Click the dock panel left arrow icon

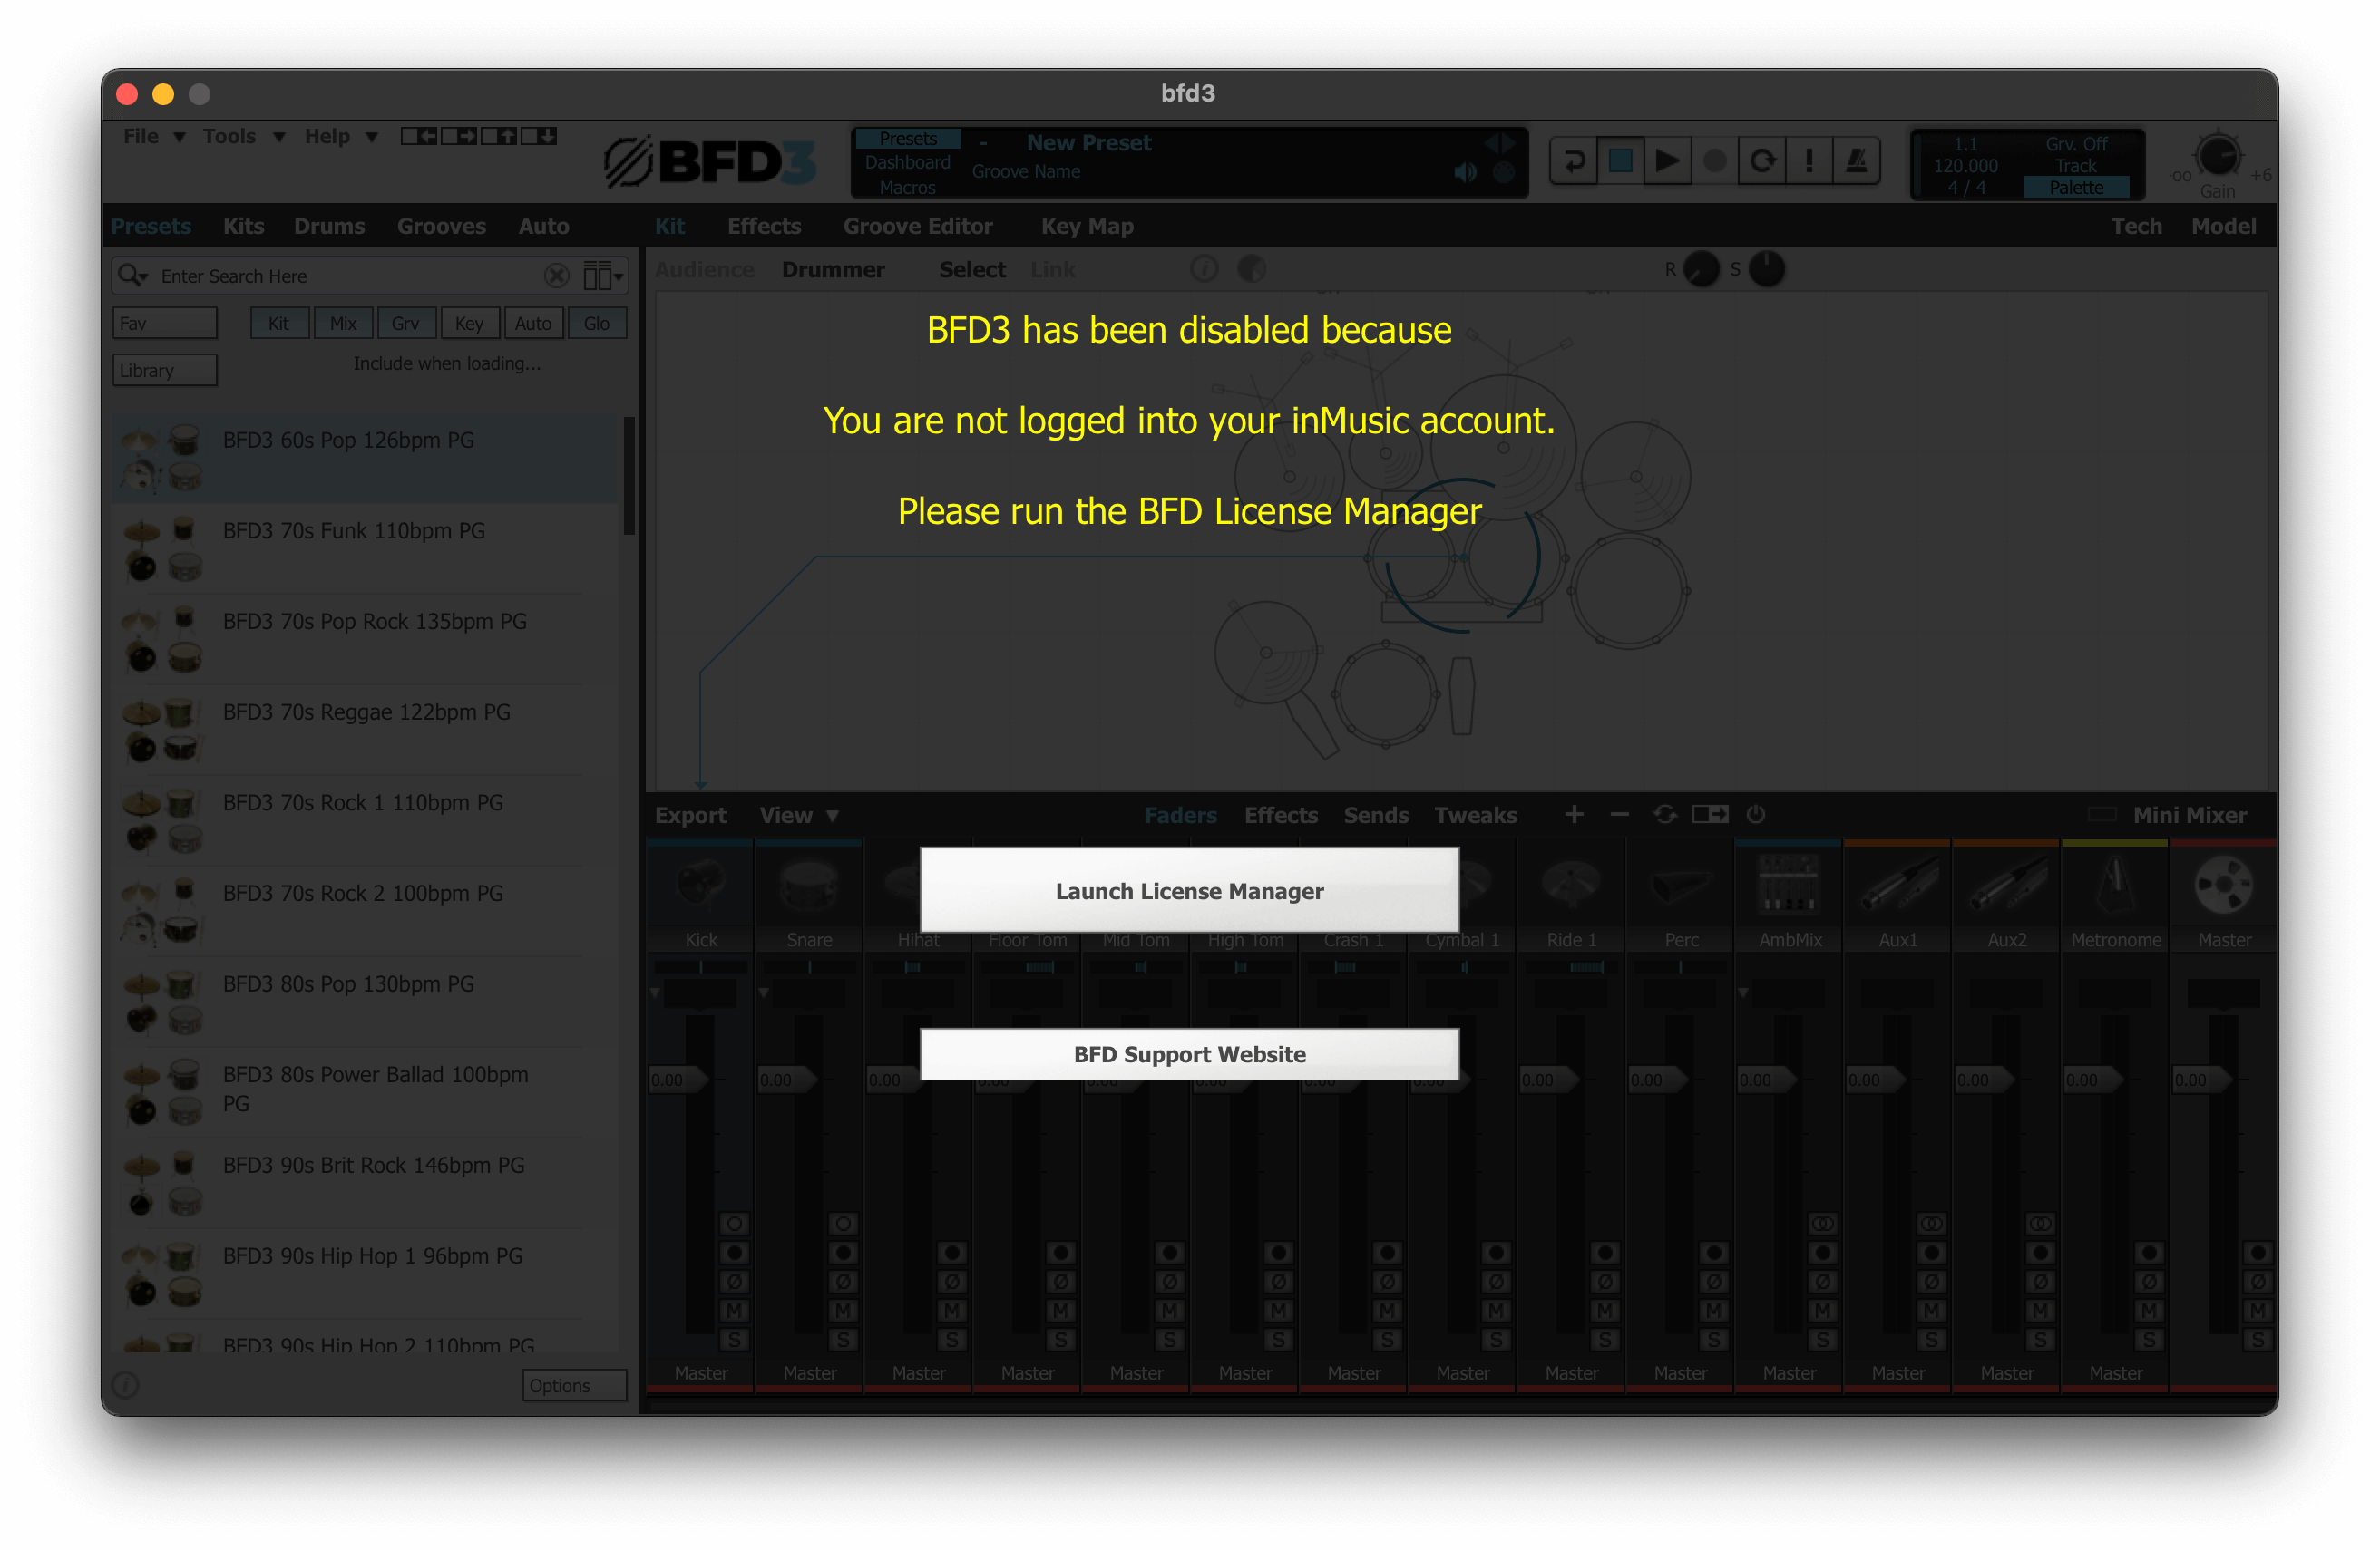click(420, 136)
